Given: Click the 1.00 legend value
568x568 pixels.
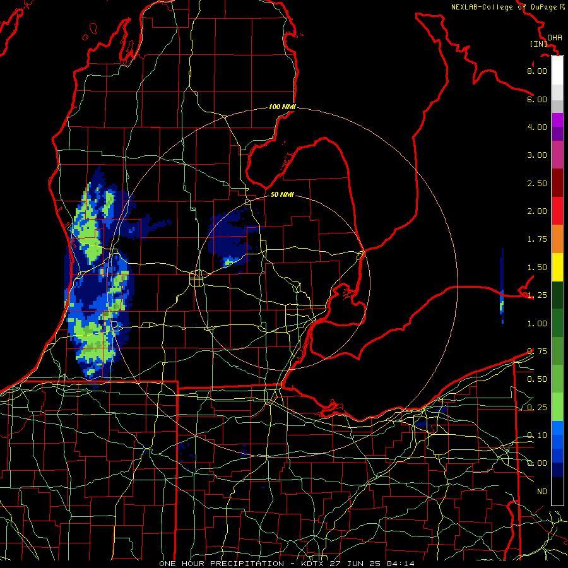Looking at the screenshot, I should [x=537, y=324].
